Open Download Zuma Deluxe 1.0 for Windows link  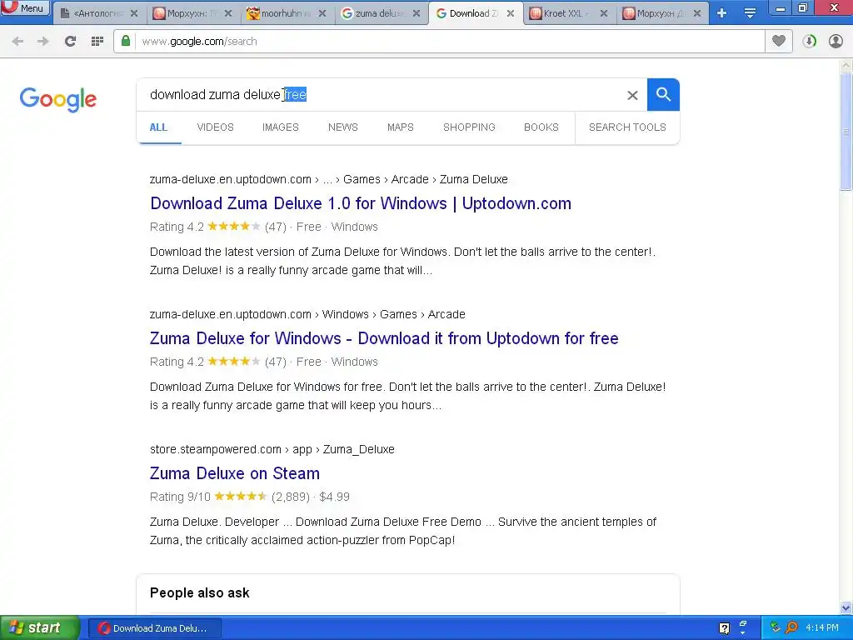click(x=361, y=203)
